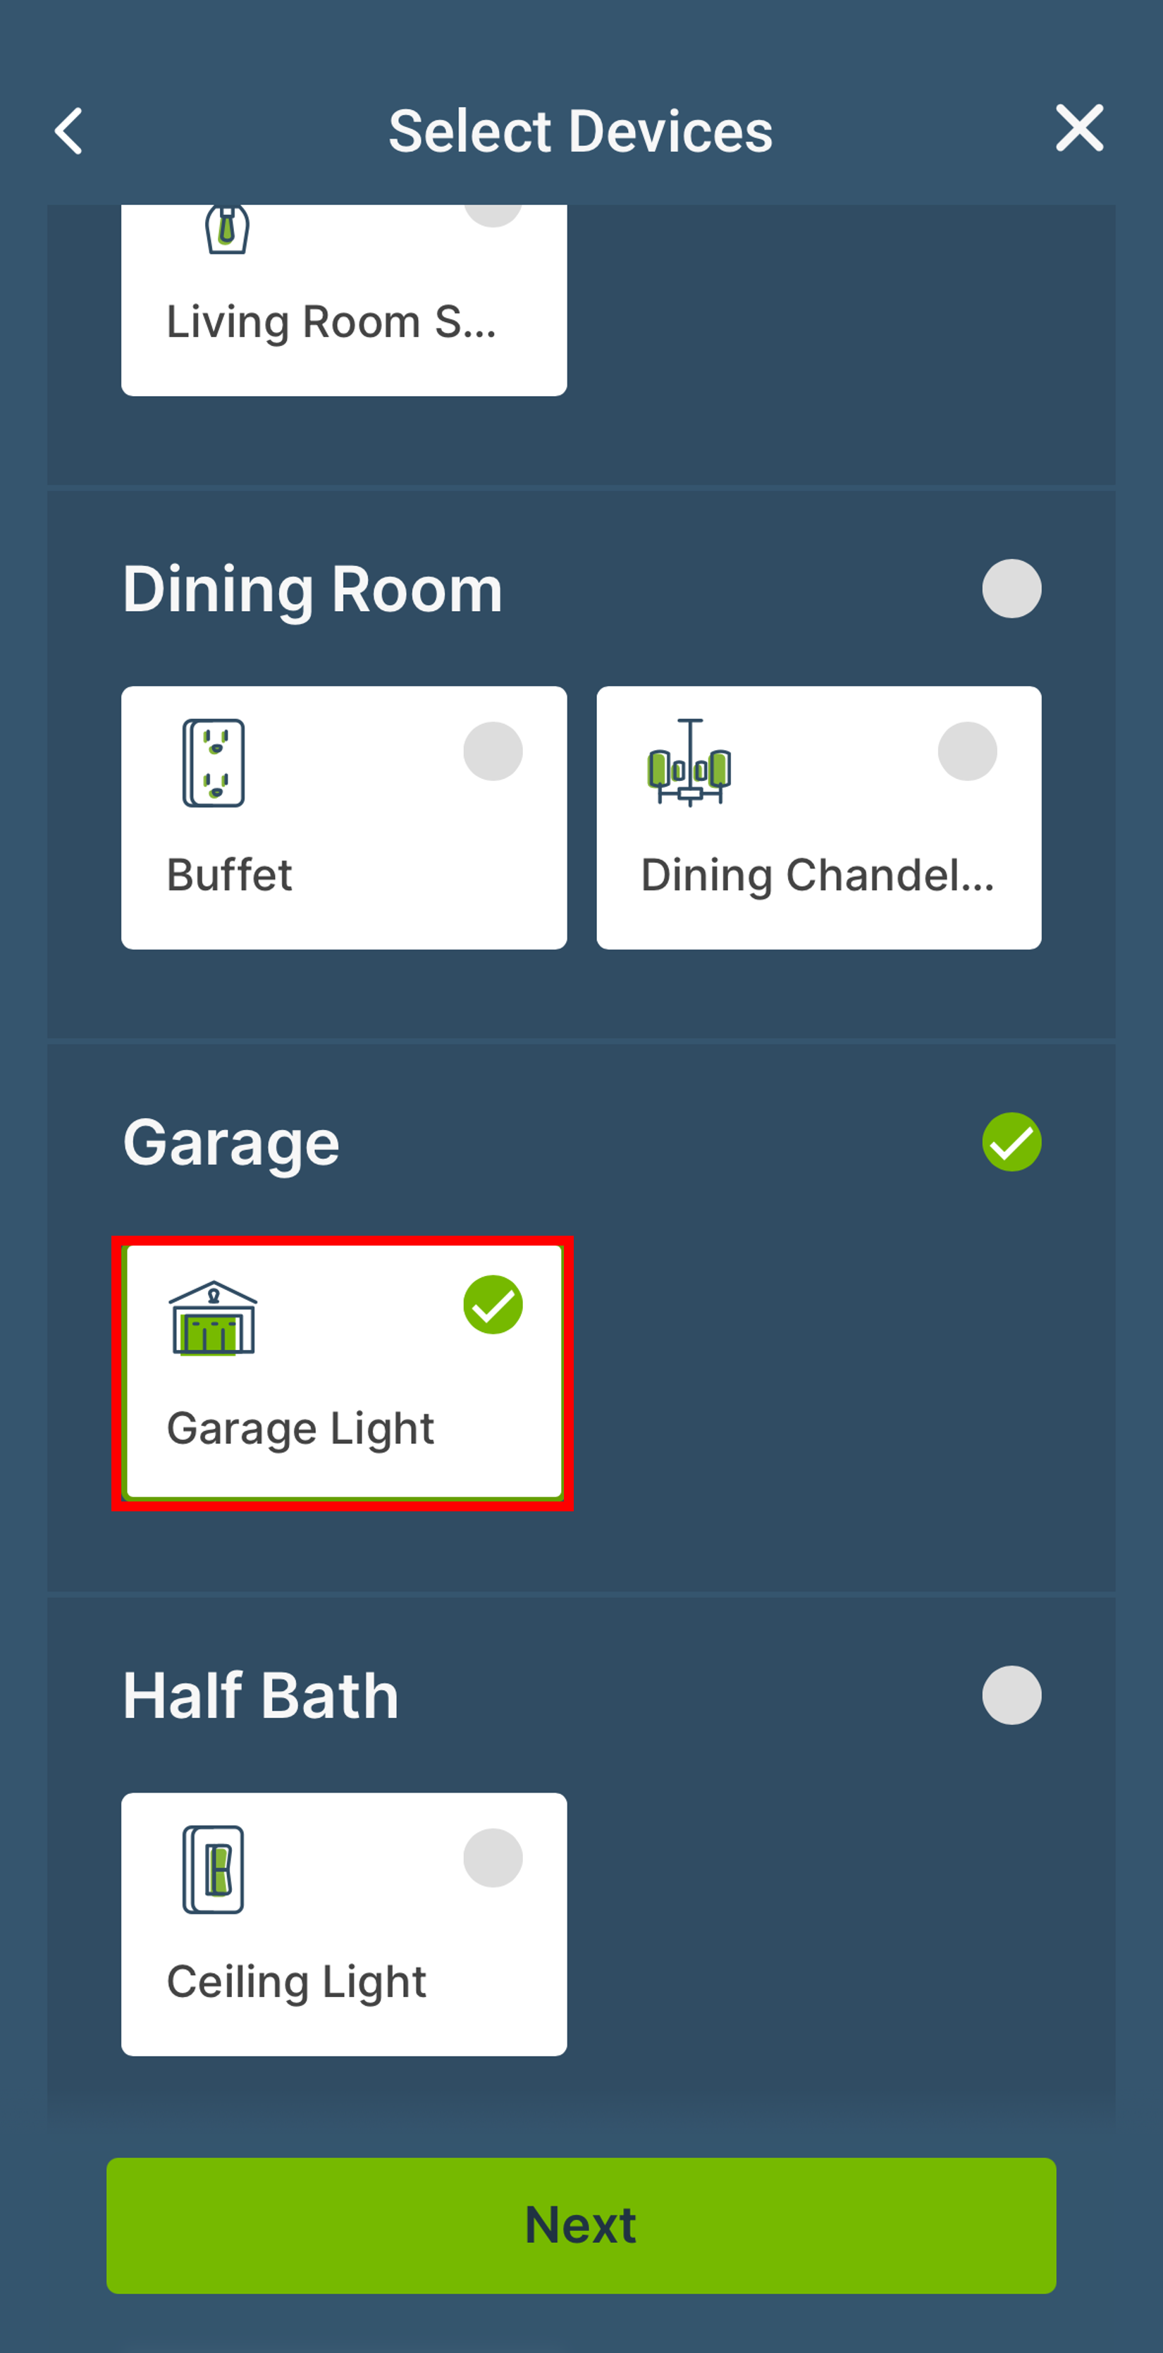
Task: Check the Buffet device circle
Action: pyautogui.click(x=493, y=751)
